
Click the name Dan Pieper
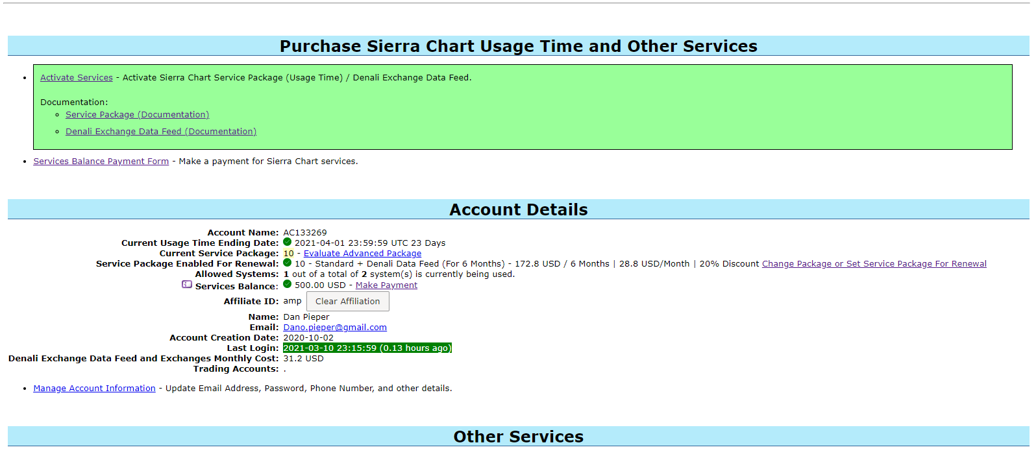306,317
